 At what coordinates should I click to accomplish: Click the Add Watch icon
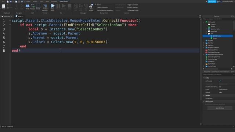(x=91, y=6)
